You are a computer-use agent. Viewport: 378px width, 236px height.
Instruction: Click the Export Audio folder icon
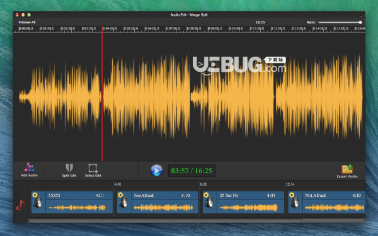(x=347, y=169)
